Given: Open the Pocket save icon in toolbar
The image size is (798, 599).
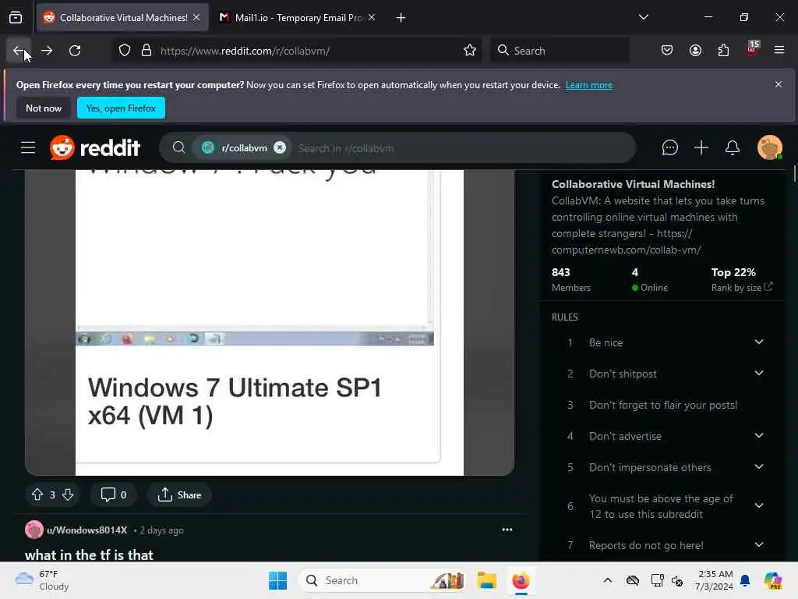Looking at the screenshot, I should point(667,51).
